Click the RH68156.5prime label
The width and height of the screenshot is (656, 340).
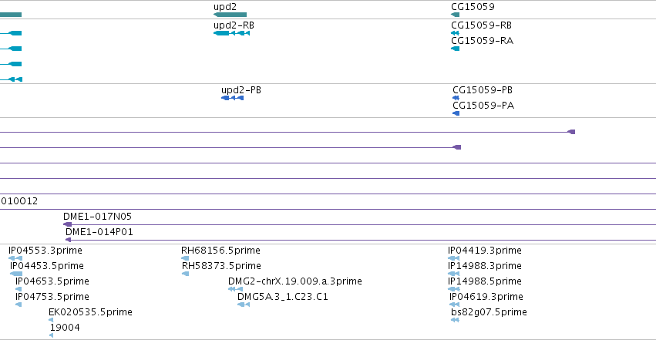click(x=220, y=251)
